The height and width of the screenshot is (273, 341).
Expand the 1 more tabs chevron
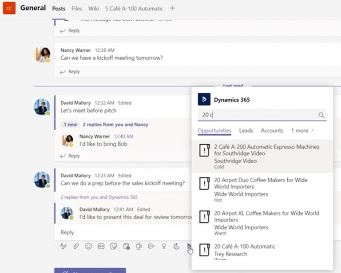(313, 130)
